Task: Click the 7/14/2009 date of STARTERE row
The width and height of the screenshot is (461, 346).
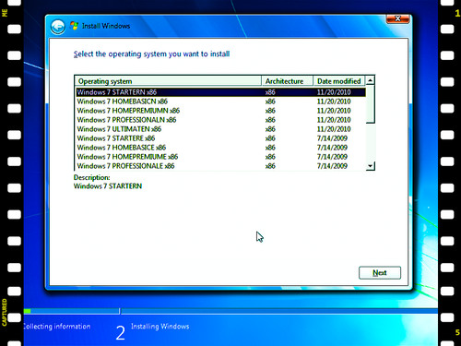Action: [332, 138]
